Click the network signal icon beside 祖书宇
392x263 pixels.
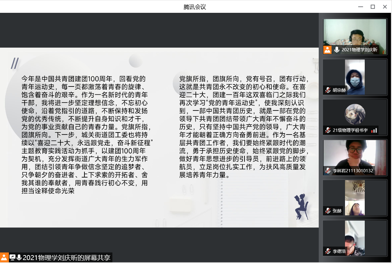pyautogui.click(x=375, y=130)
